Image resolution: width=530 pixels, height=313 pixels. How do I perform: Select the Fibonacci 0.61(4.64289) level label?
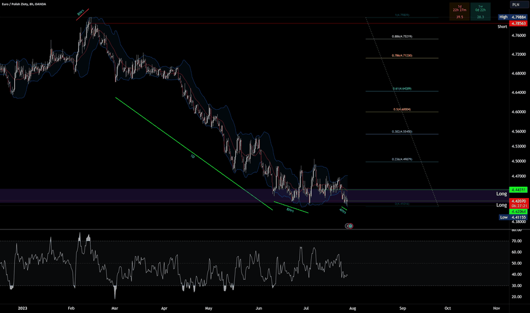tap(402, 88)
